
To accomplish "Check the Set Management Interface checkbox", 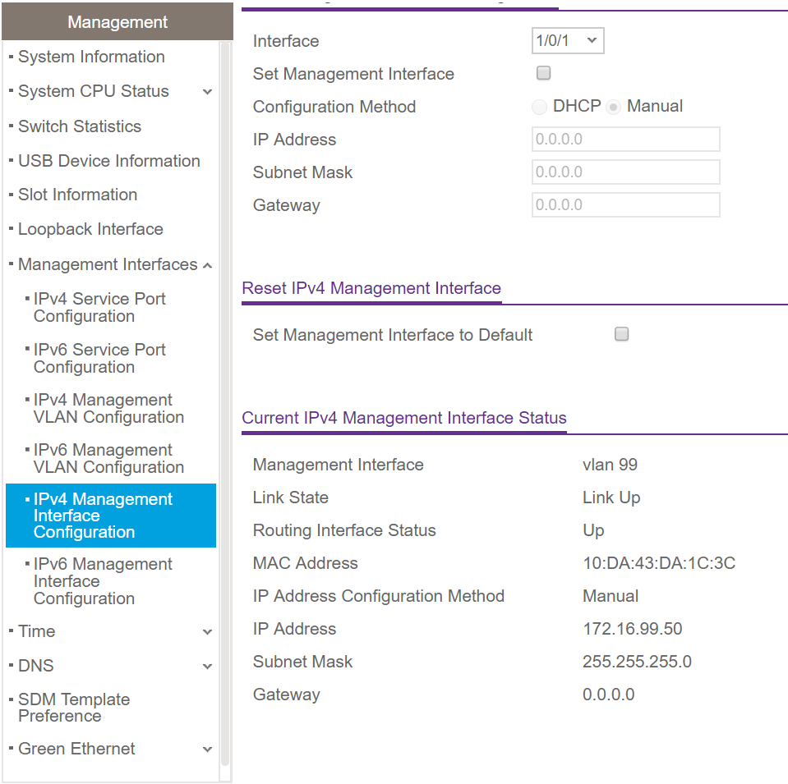I will coord(543,73).
